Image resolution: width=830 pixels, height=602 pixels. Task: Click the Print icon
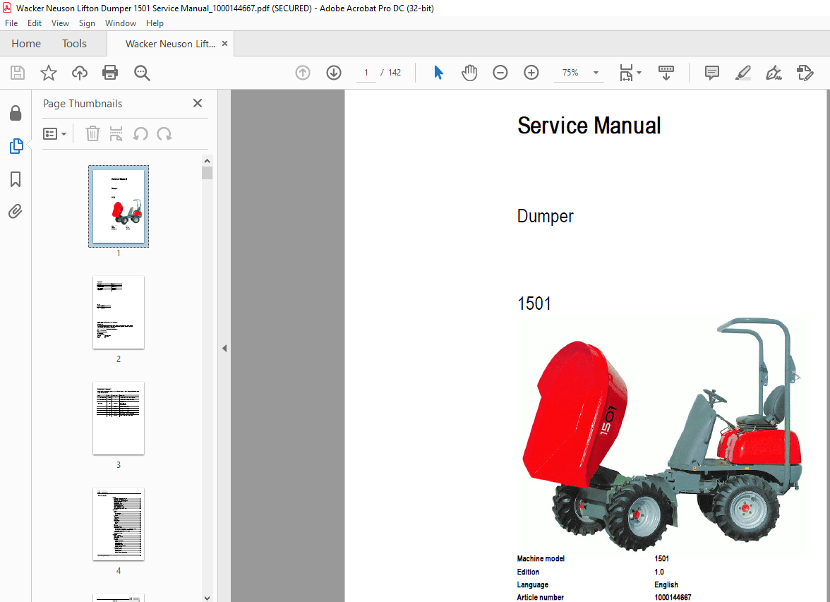click(x=110, y=72)
